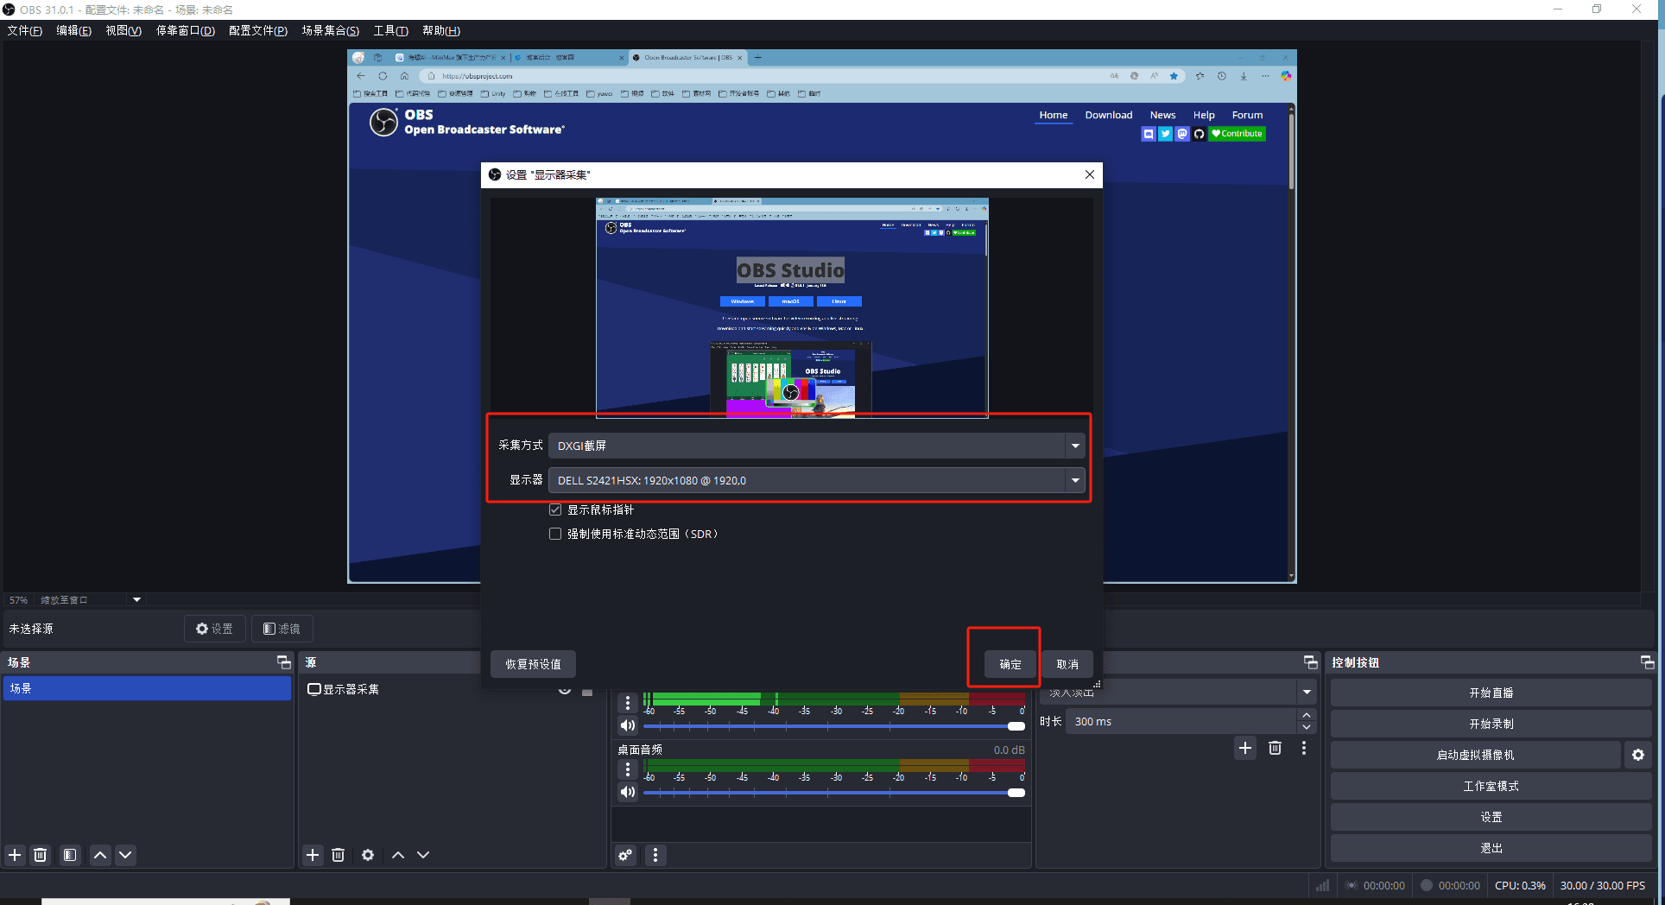Pop out the Scenes dock panel icon
The width and height of the screenshot is (1665, 905).
click(x=283, y=662)
